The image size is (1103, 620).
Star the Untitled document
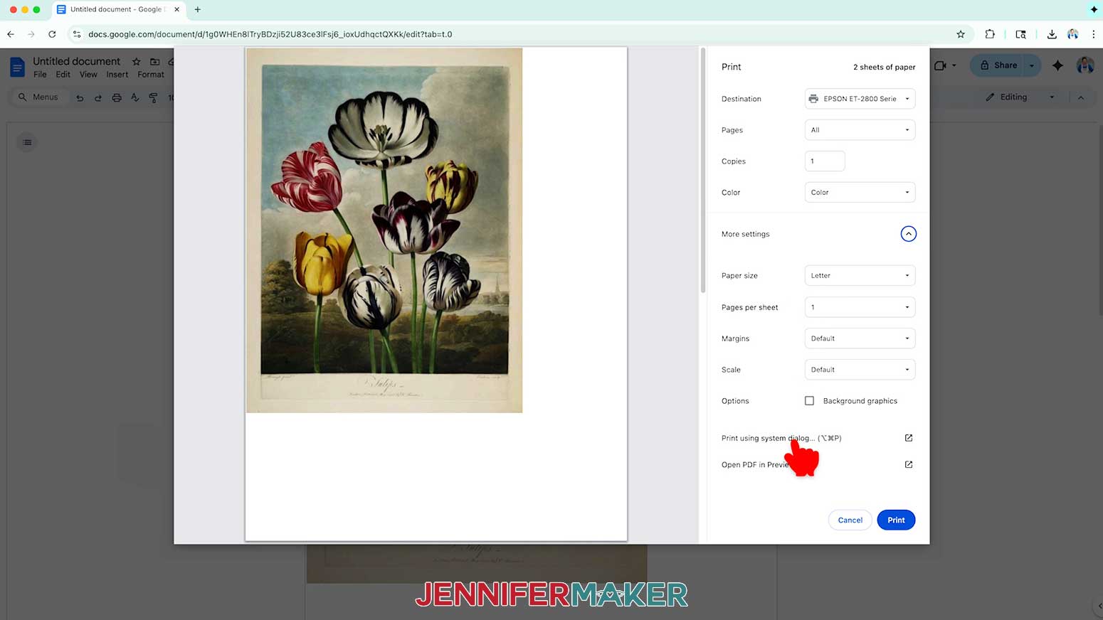coord(137,62)
